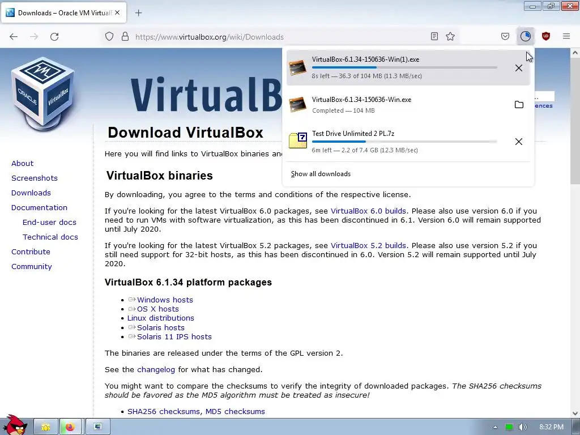Viewport: 580px width, 435px height.
Task: Show VirtualBox-6.1.34-150636-Win.exe in folder
Action: 519,105
